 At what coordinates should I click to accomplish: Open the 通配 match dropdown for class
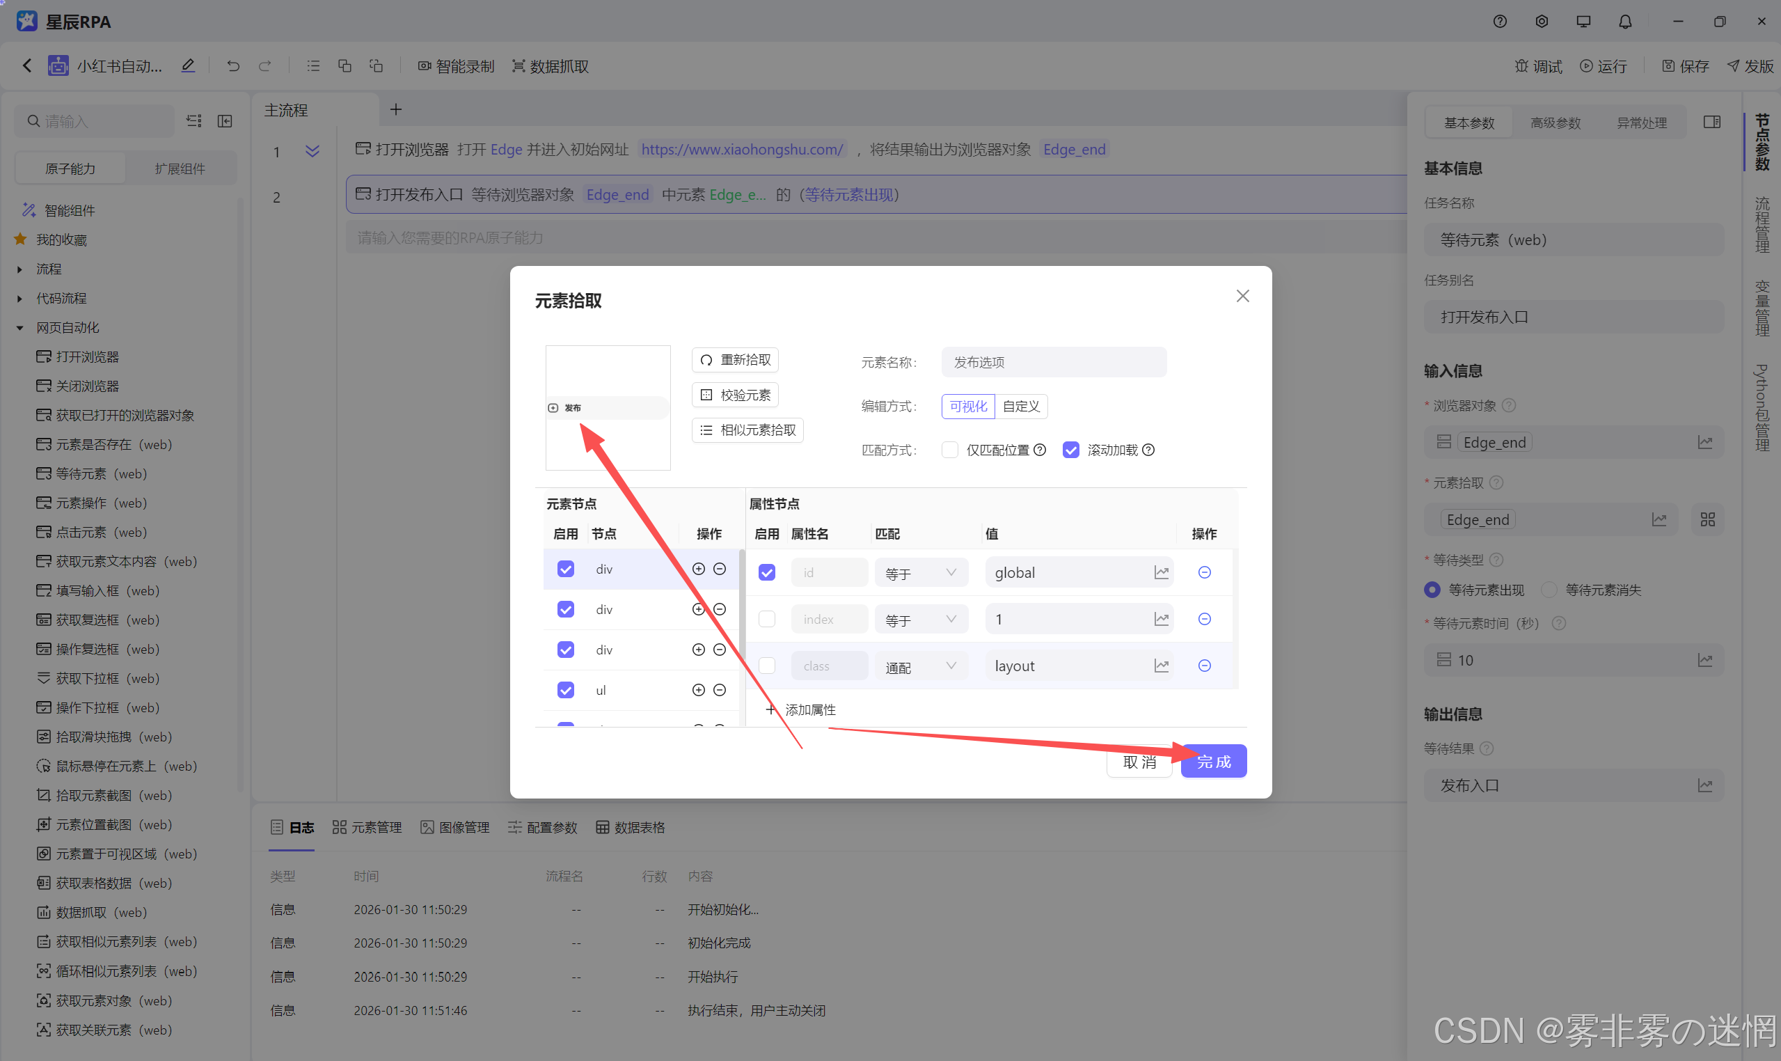coord(921,666)
